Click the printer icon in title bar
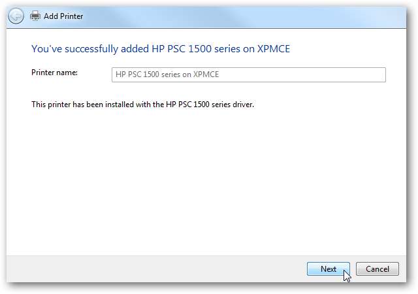418x294 pixels. [35, 15]
